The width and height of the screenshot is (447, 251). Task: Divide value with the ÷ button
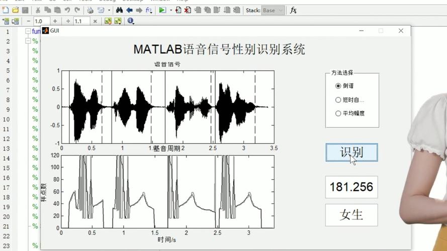[x=68, y=21]
